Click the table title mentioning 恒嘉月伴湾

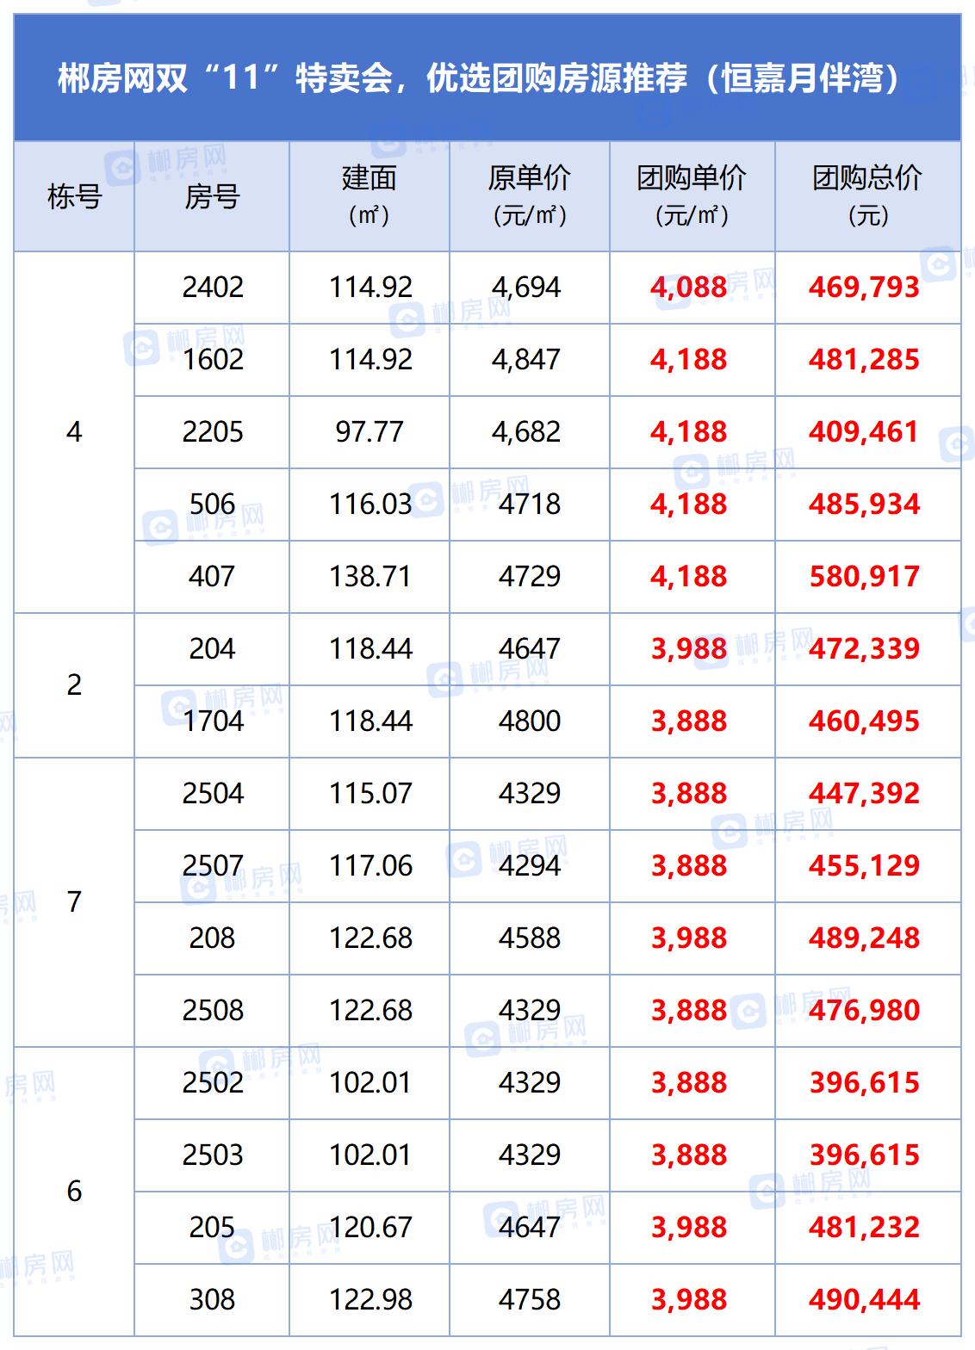[x=479, y=78]
